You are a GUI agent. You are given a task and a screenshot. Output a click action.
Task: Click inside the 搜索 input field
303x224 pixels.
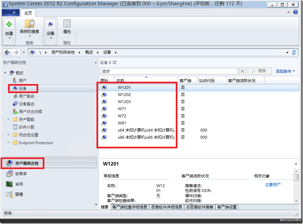click(x=169, y=71)
